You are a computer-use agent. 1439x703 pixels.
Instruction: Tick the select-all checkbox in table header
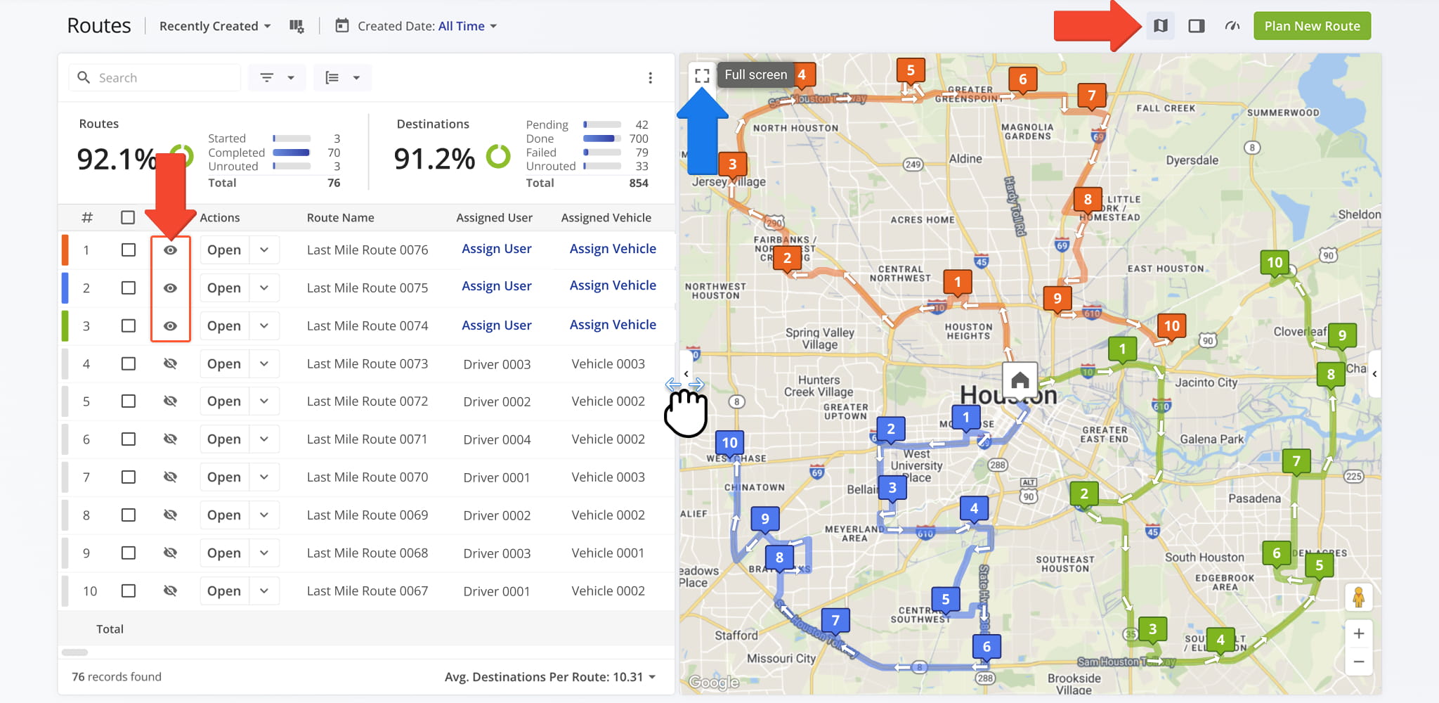pyautogui.click(x=127, y=218)
